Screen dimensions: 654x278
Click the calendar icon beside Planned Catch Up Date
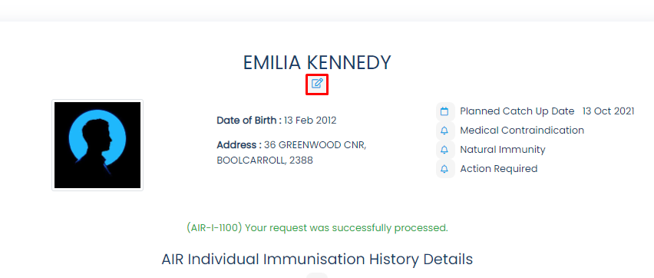[x=444, y=111]
